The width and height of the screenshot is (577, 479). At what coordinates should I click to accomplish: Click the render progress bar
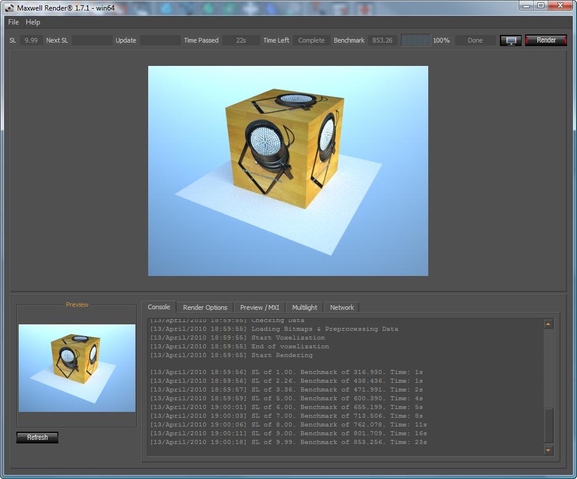(x=415, y=40)
